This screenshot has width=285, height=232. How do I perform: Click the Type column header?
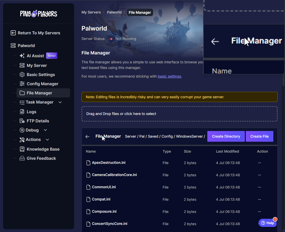[x=167, y=151]
